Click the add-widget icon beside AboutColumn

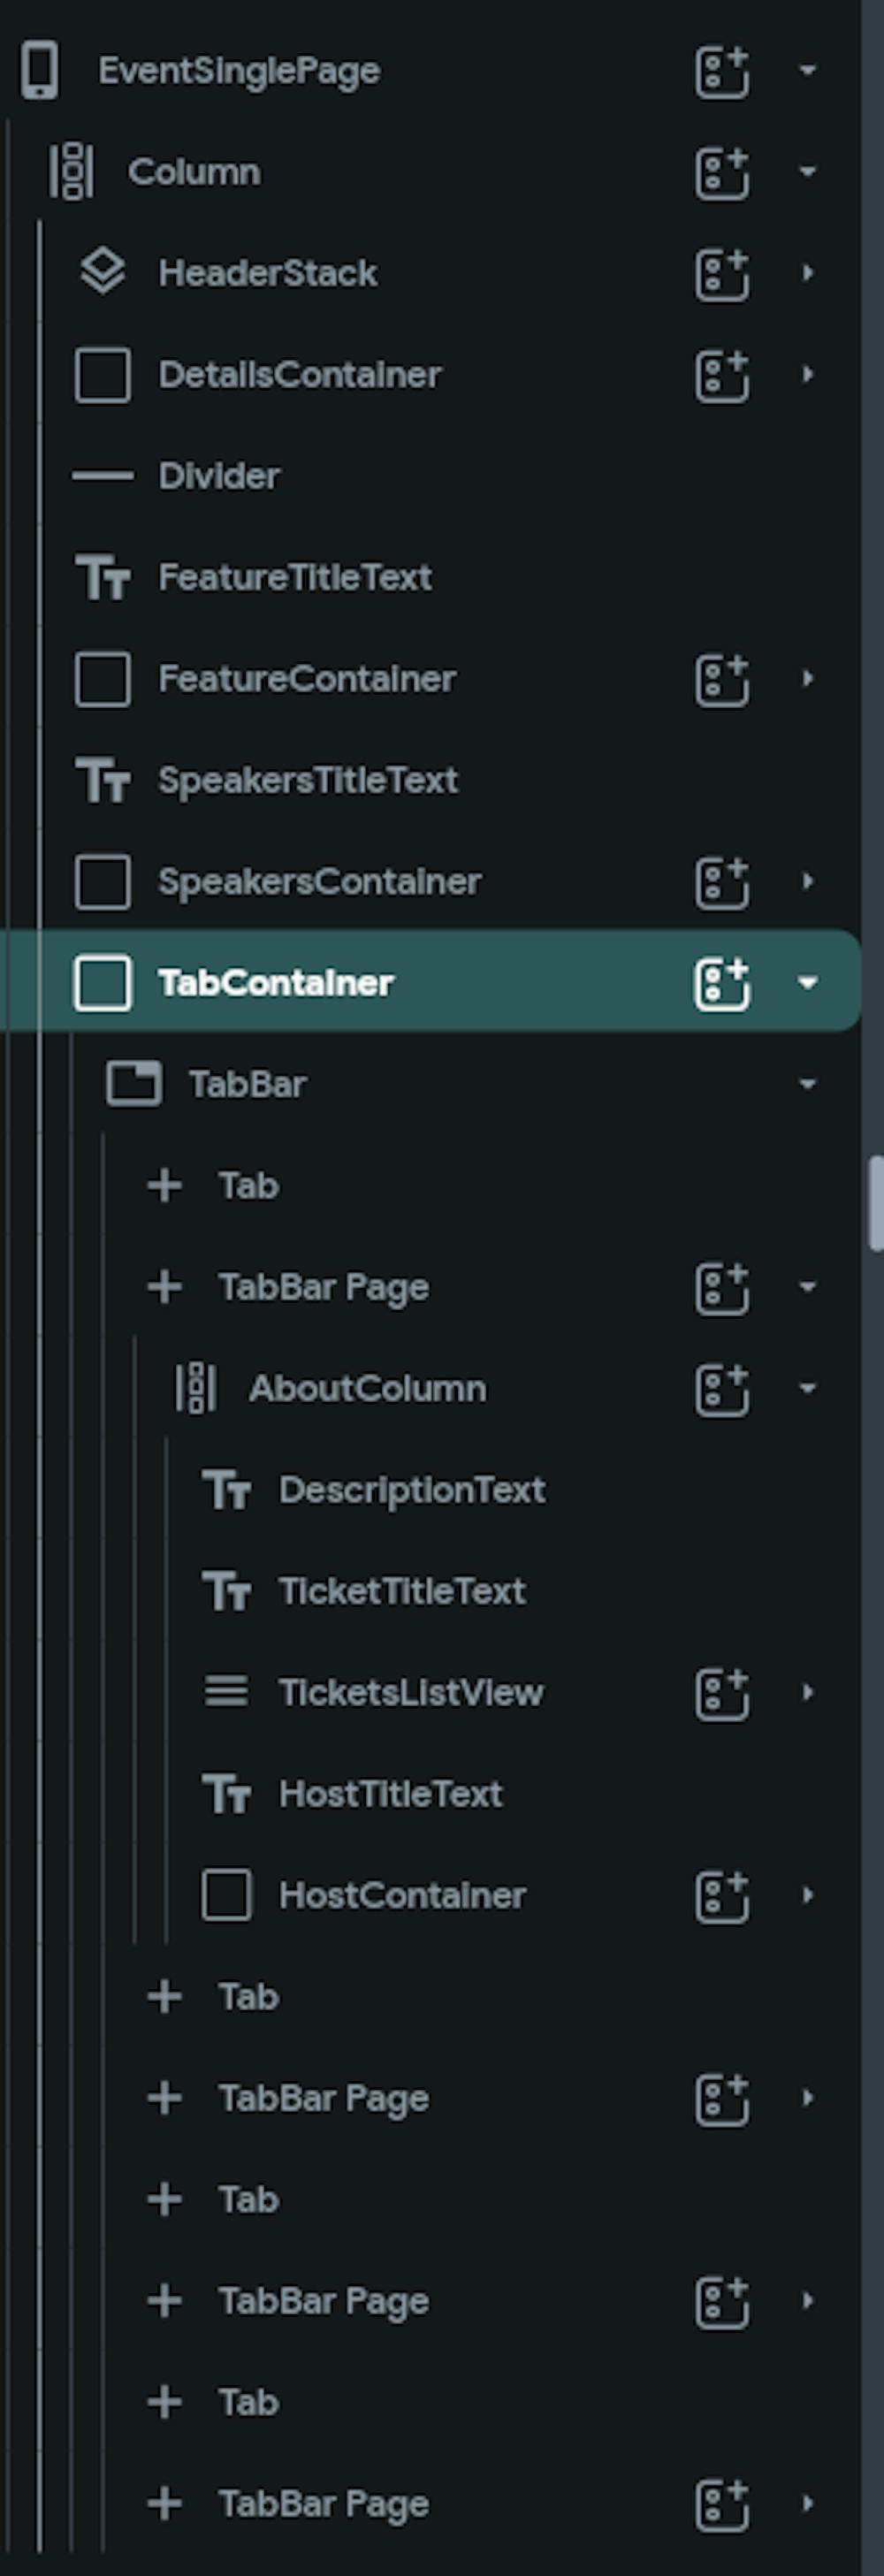[722, 1390]
